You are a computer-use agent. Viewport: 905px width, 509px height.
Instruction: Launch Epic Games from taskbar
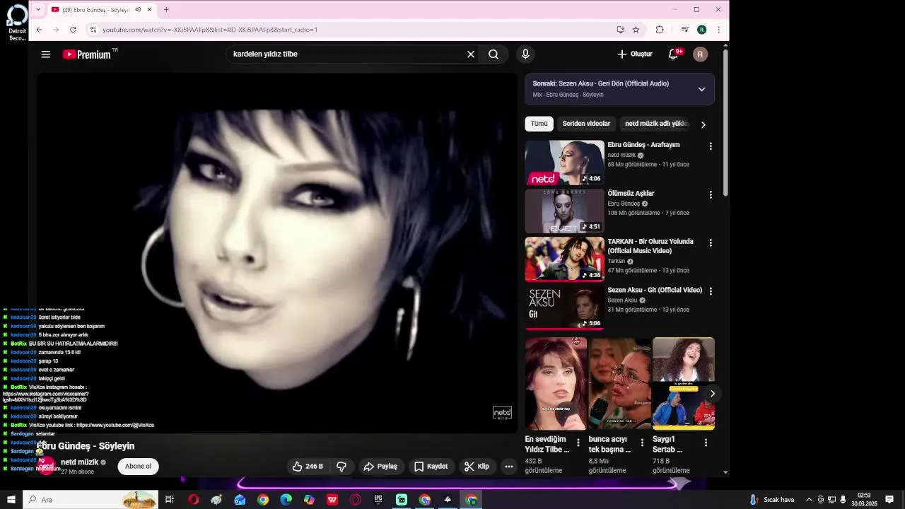[x=378, y=500]
